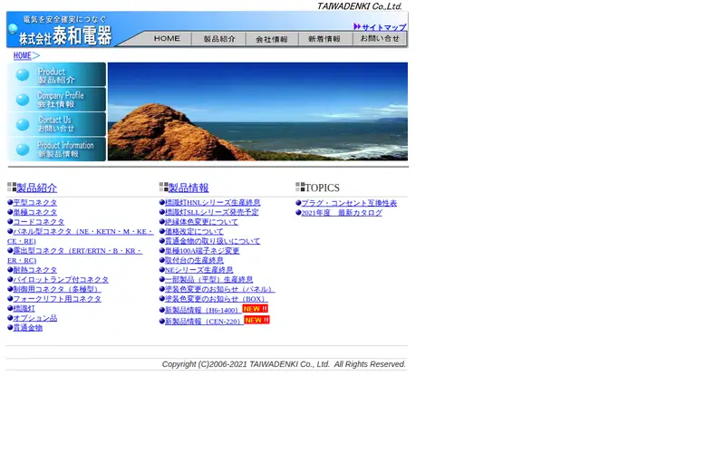
Task: Open the サイトマップ link
Action: click(383, 27)
